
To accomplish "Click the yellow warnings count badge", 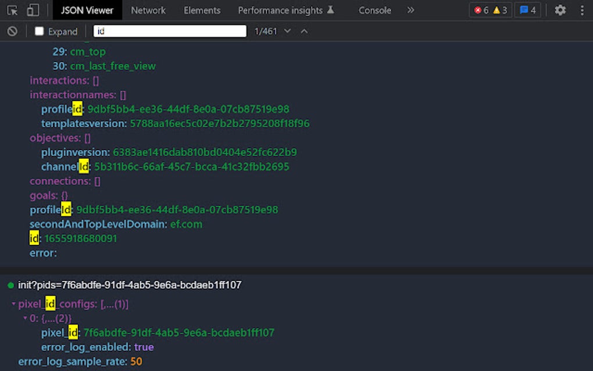I will 500,10.
